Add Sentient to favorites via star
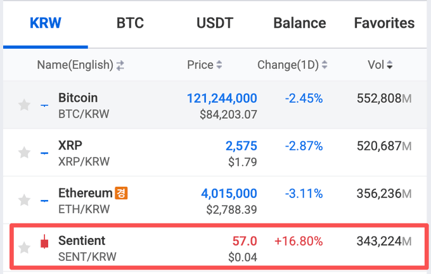This screenshot has height=274, width=431. click(x=24, y=247)
